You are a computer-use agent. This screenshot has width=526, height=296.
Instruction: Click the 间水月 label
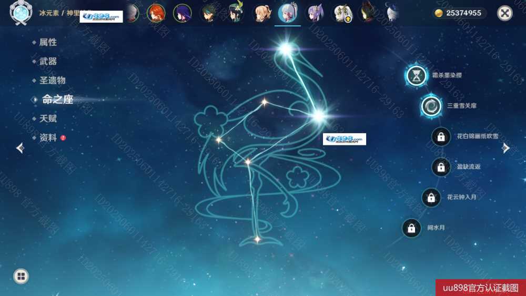[x=436, y=228]
